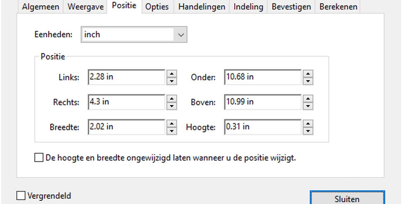Decrease the Breedte value with down arrow
The height and width of the screenshot is (204, 403).
click(x=171, y=131)
